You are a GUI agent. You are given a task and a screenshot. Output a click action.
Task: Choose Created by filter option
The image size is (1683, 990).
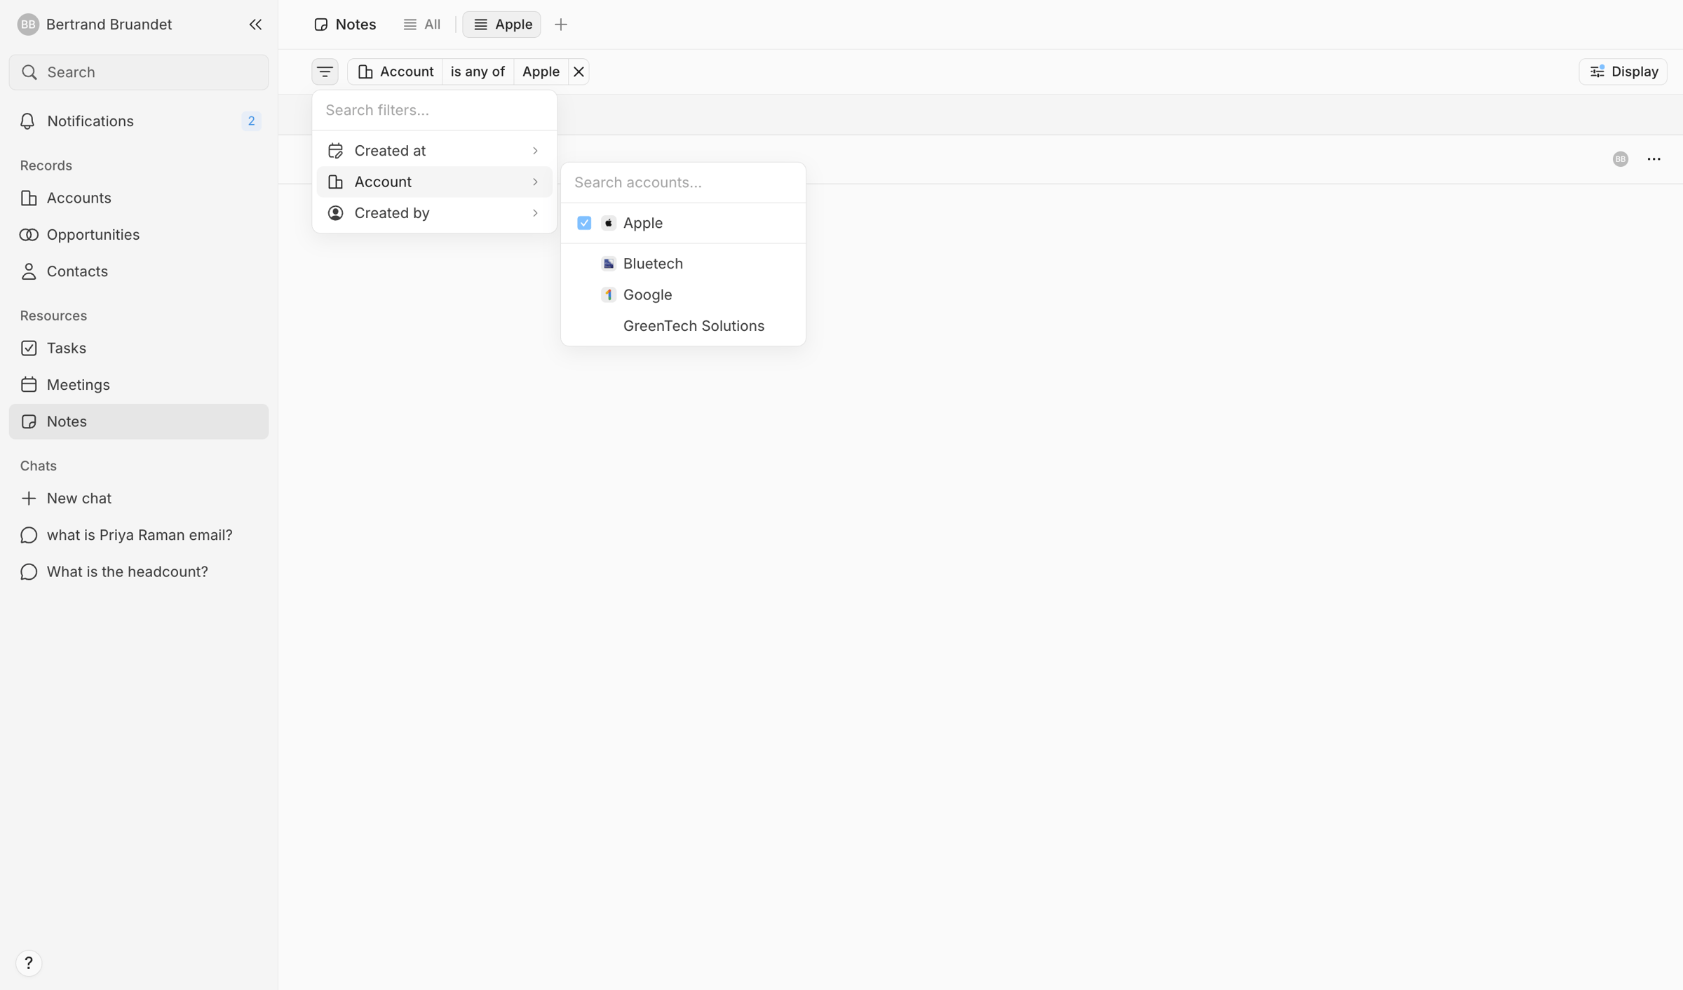tap(435, 213)
